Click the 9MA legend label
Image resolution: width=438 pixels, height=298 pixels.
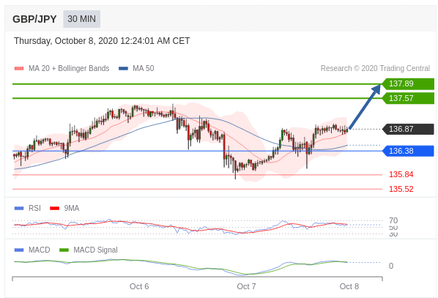point(72,209)
